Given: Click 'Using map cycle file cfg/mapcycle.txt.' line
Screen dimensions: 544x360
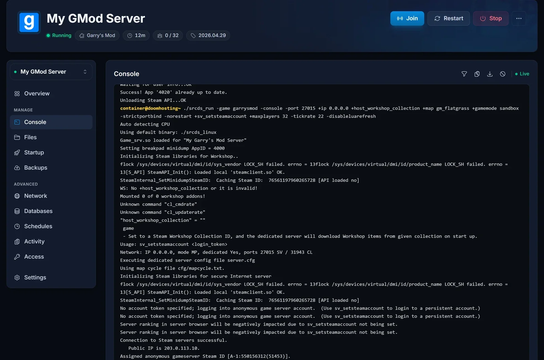Looking at the screenshot, I should (172, 268).
